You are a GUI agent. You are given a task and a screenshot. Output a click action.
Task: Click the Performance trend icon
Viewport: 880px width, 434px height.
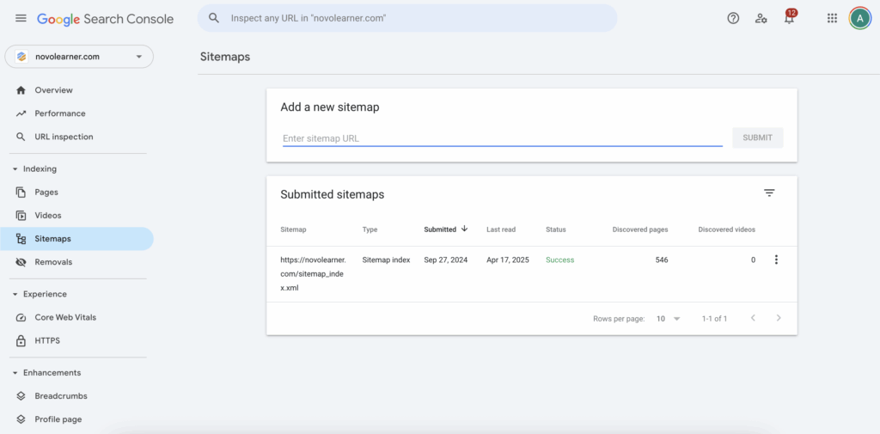tap(21, 113)
